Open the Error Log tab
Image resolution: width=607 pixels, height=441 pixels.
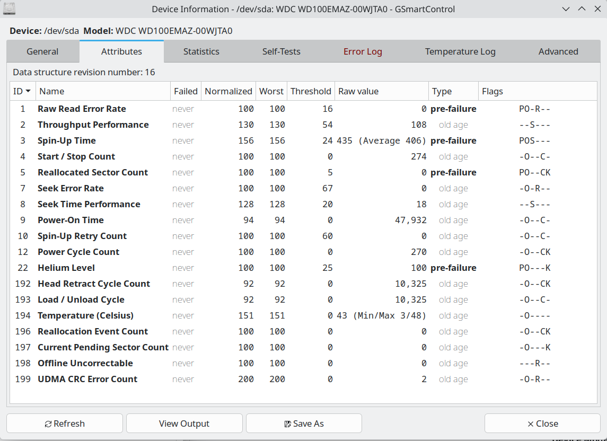[x=363, y=51]
